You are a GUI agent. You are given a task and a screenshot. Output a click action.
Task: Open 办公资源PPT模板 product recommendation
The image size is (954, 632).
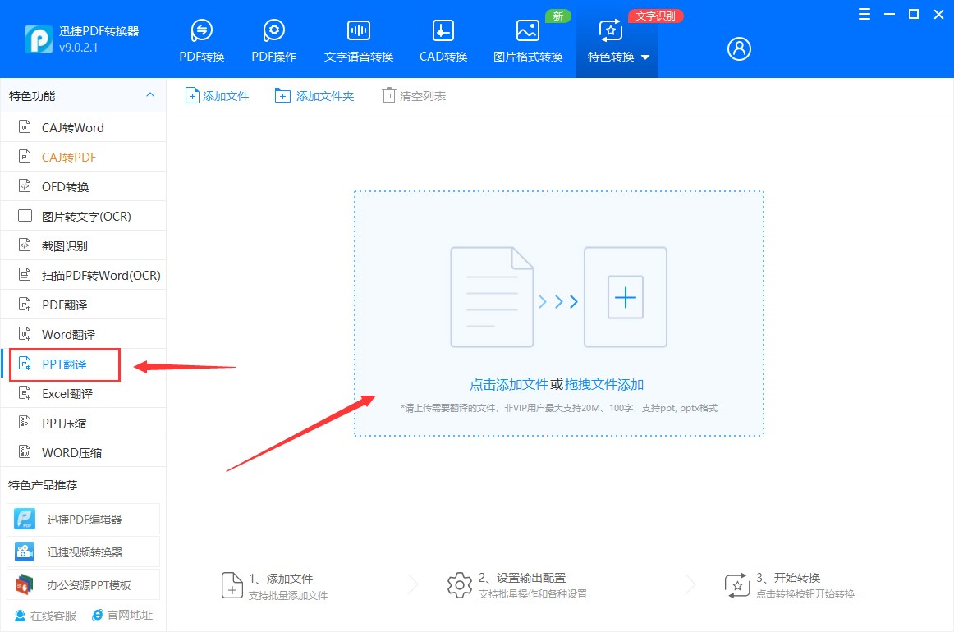click(x=84, y=584)
